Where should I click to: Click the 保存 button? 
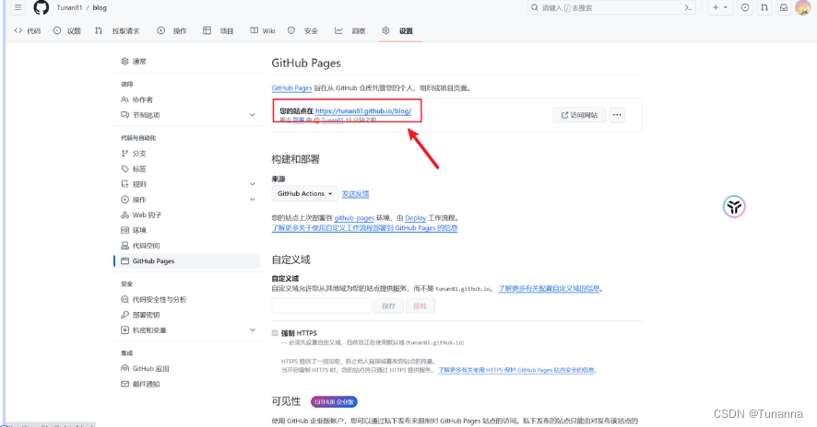point(389,306)
